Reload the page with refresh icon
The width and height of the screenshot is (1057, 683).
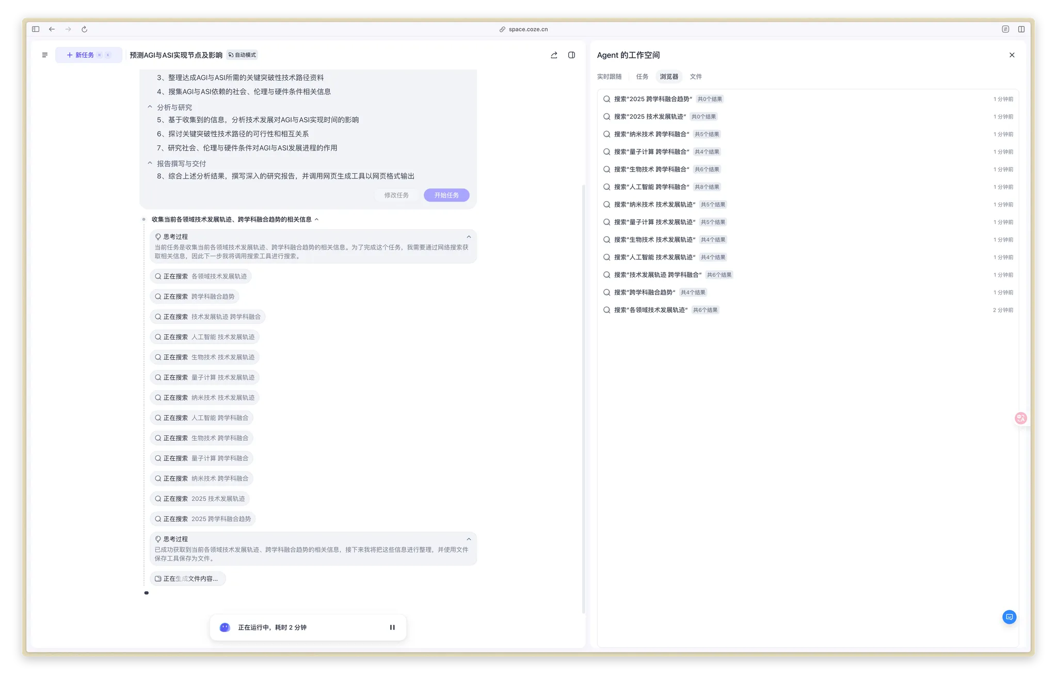pyautogui.click(x=85, y=29)
